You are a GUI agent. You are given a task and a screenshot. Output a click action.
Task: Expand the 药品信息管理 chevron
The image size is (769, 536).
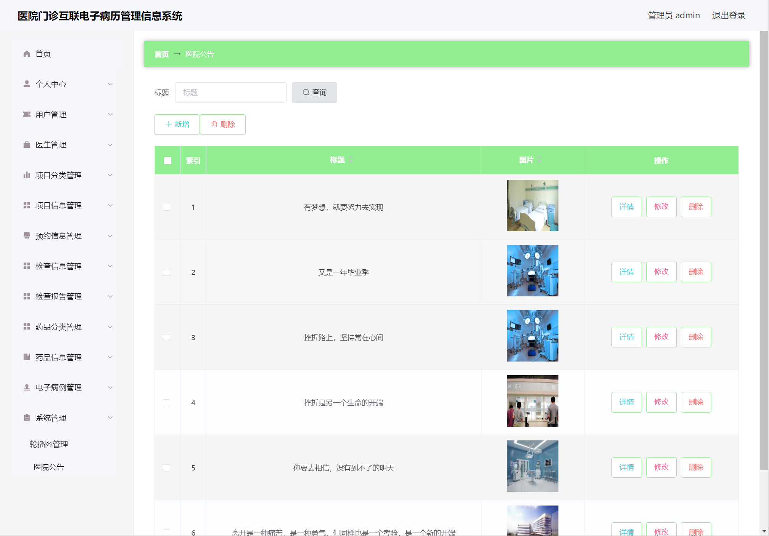(110, 357)
